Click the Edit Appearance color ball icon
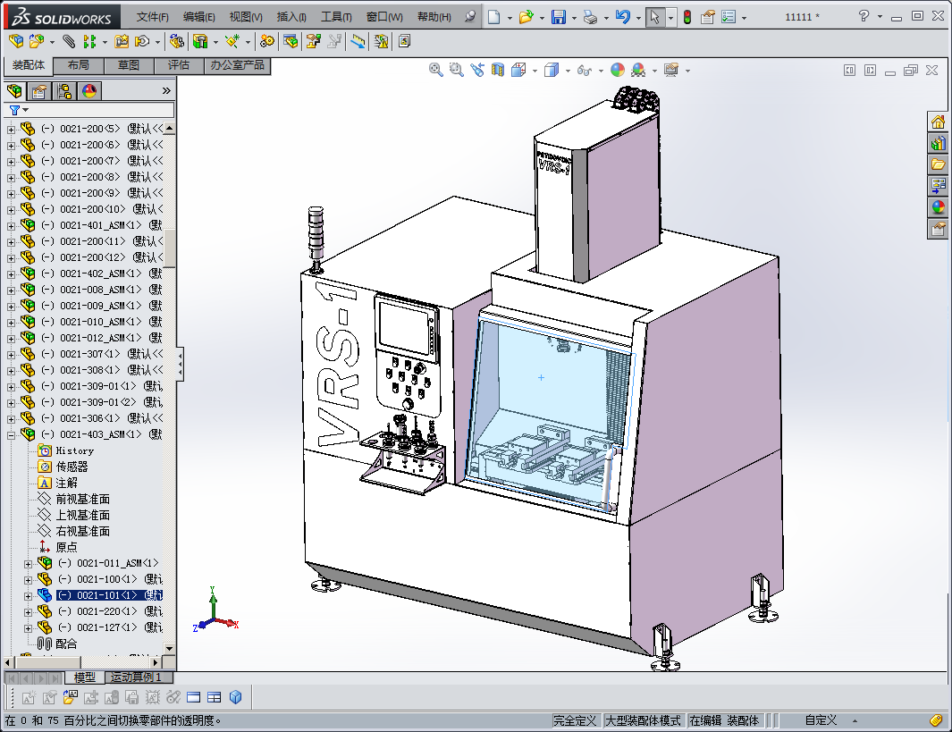 click(x=617, y=70)
